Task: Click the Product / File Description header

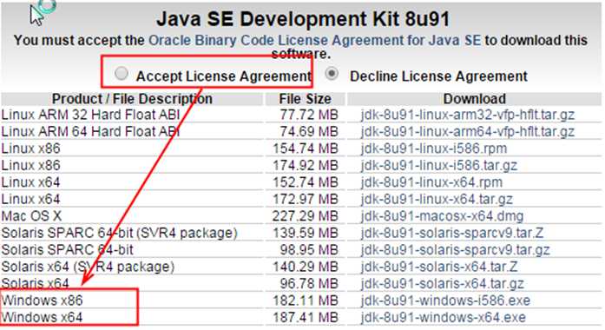Action: 132,99
